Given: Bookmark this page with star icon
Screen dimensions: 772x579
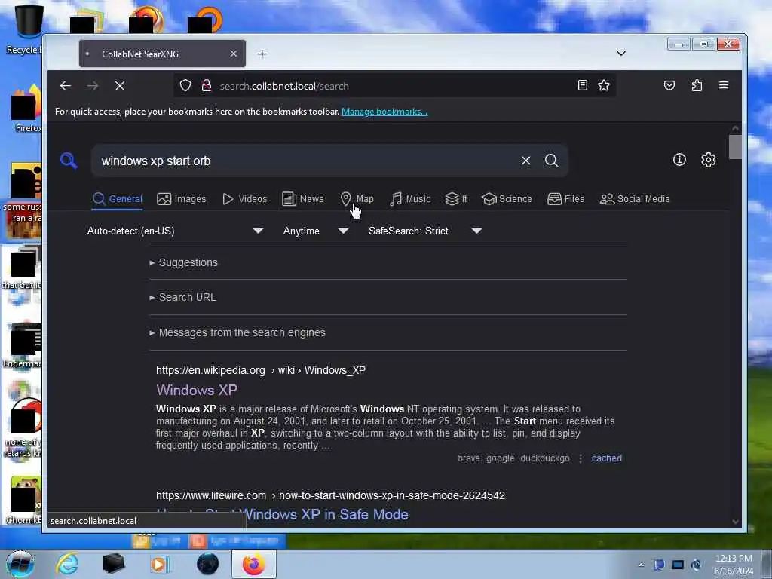Looking at the screenshot, I should (604, 86).
